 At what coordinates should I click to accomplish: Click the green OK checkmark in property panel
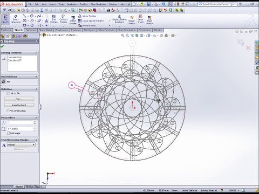pos(2,46)
